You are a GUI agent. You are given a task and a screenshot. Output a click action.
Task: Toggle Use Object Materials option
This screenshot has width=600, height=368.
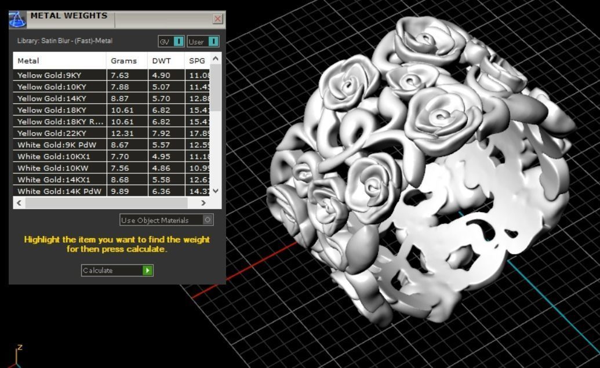pos(166,220)
